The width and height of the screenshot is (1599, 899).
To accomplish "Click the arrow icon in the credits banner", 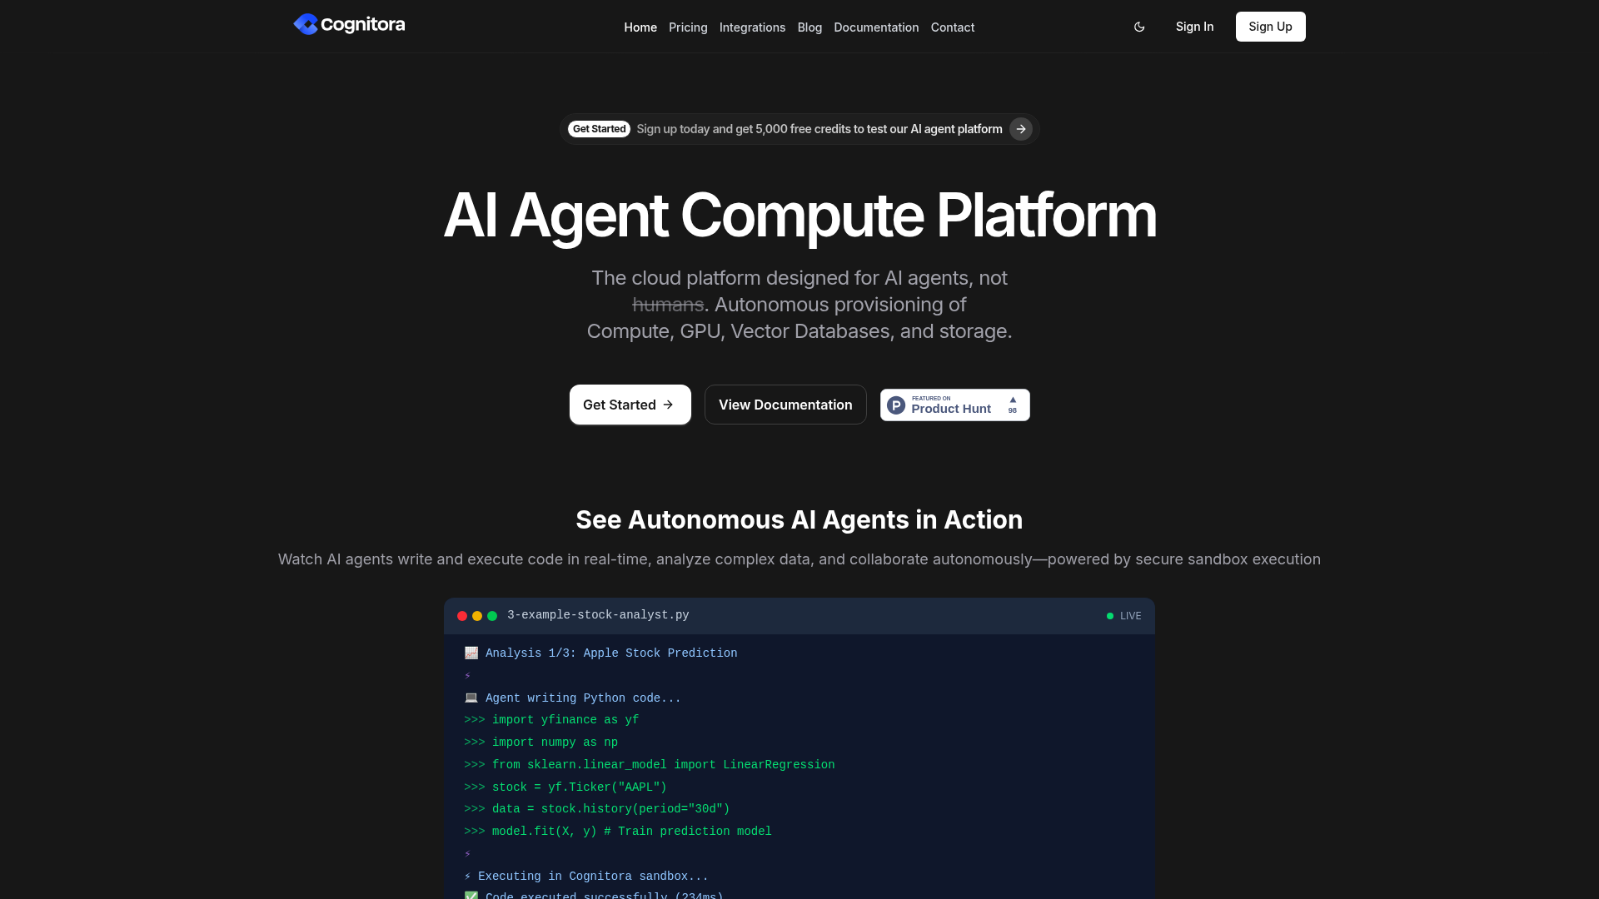I will click(1021, 129).
